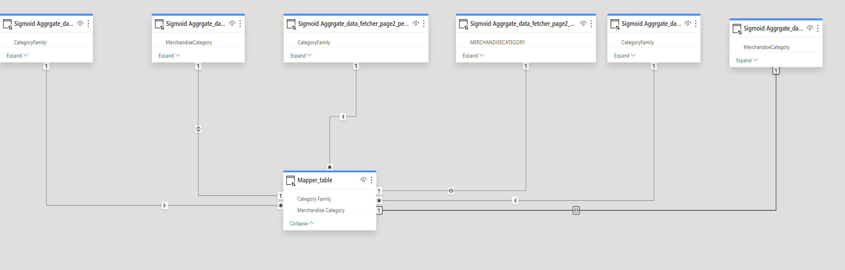Image resolution: width=845 pixels, height=270 pixels.
Task: Select the Category Family field in Mapper_table
Action: click(x=314, y=199)
